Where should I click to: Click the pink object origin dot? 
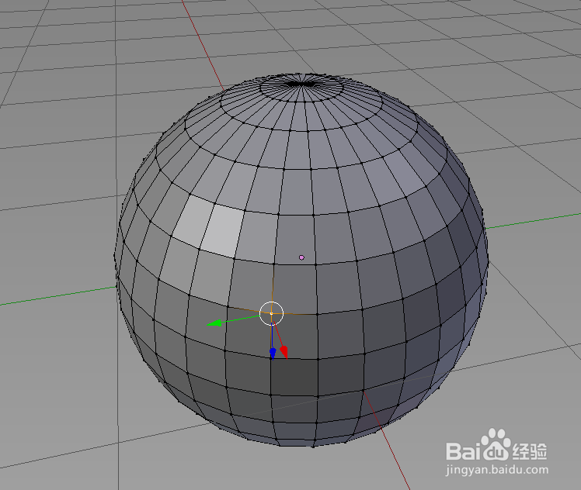pos(301,257)
